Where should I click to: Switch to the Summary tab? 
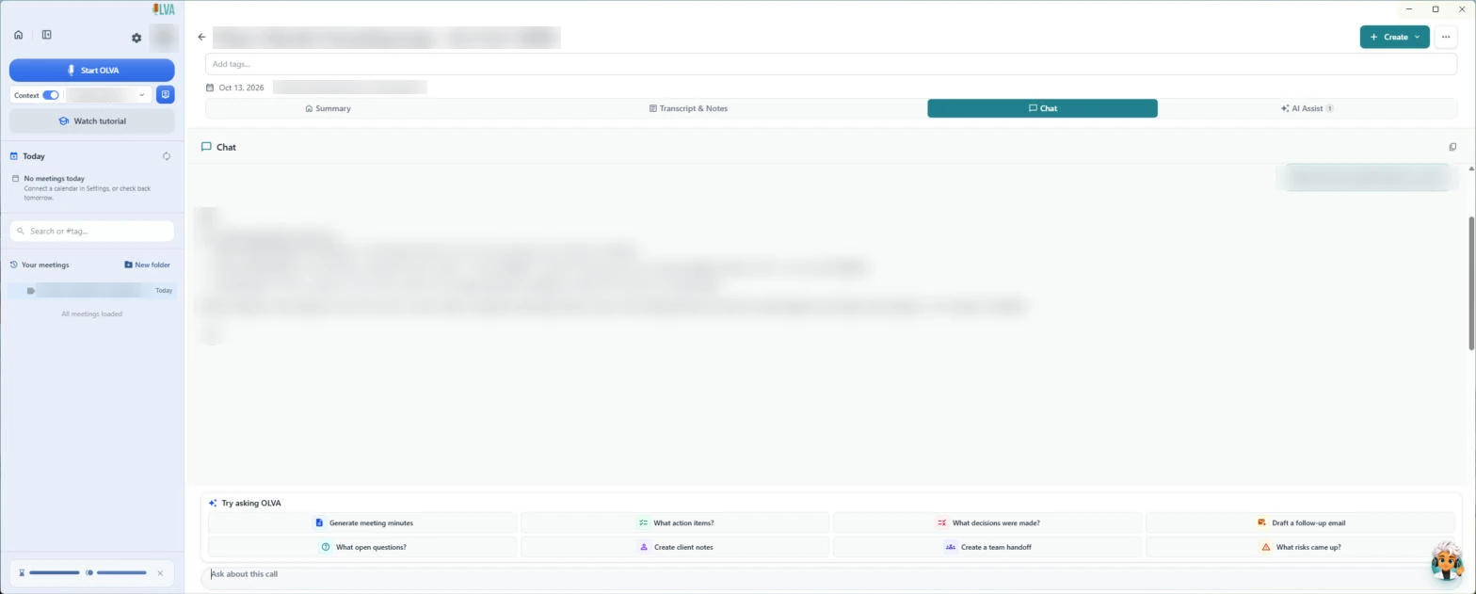pyautogui.click(x=329, y=108)
